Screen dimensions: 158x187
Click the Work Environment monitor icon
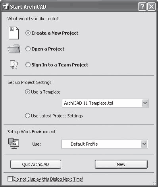coord(14,143)
